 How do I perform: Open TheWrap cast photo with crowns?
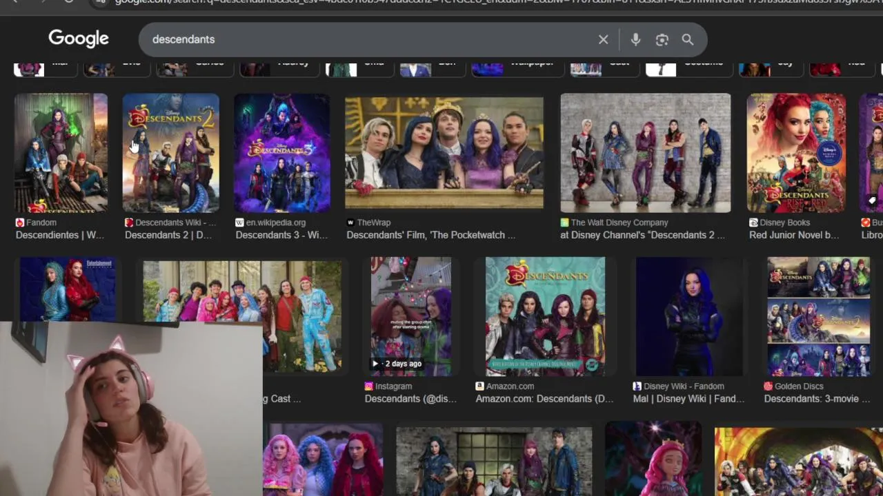[x=444, y=153]
